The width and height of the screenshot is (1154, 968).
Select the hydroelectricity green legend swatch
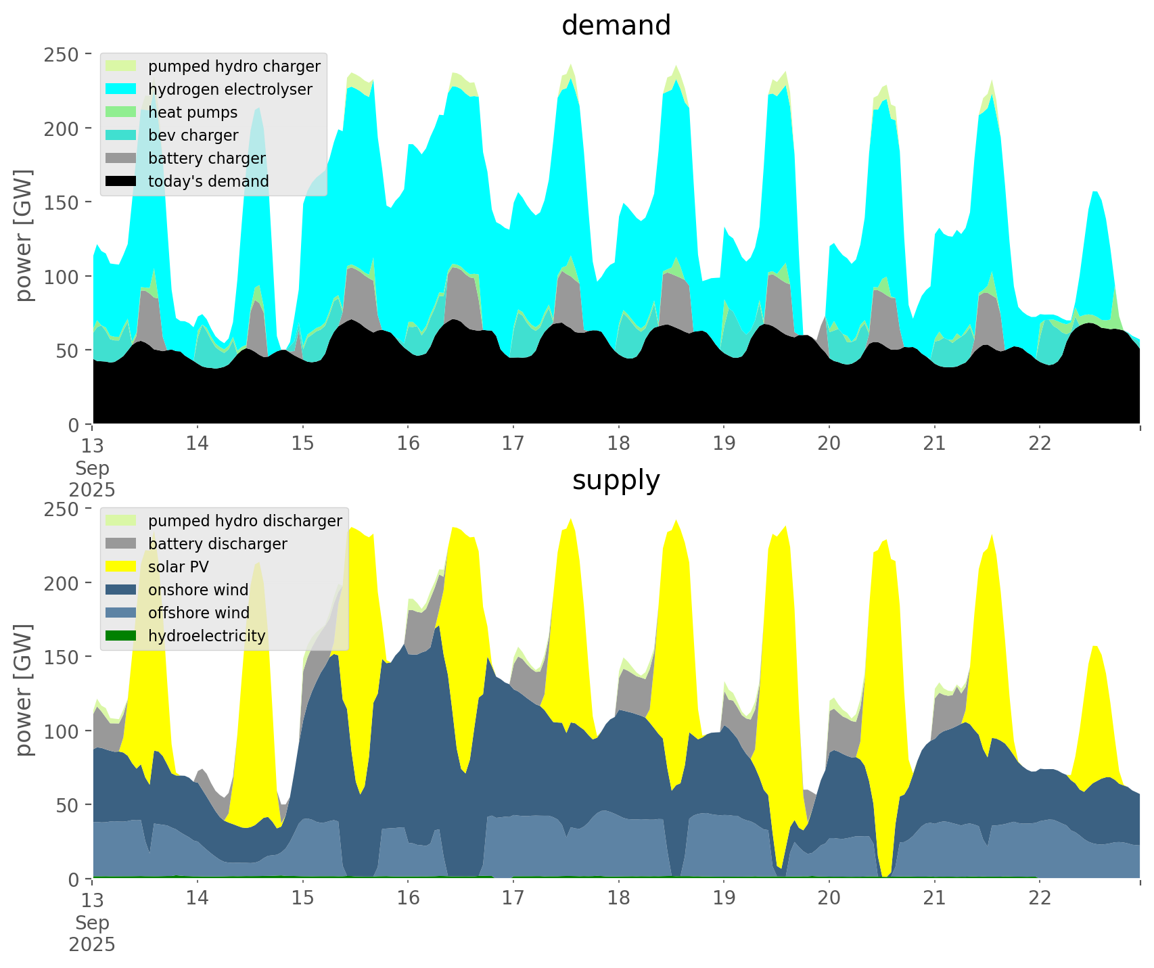click(x=121, y=636)
